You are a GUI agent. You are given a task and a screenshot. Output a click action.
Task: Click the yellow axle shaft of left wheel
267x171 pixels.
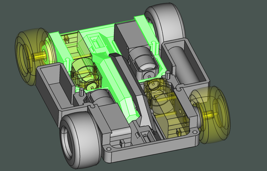[38, 56]
